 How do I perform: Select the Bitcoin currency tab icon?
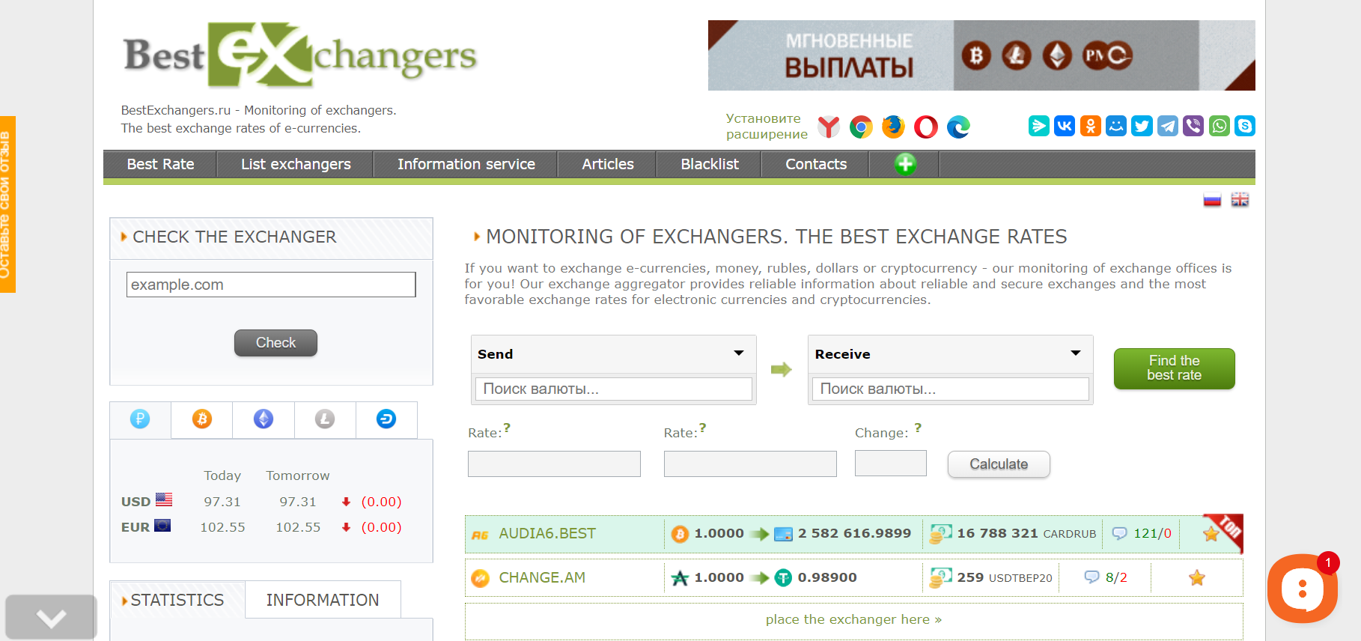(x=202, y=419)
